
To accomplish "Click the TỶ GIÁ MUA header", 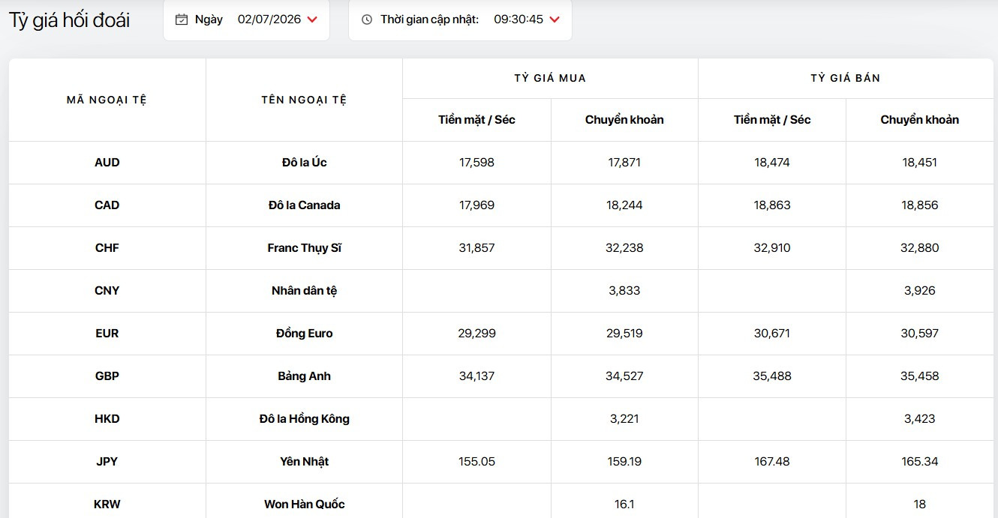I will point(550,78).
